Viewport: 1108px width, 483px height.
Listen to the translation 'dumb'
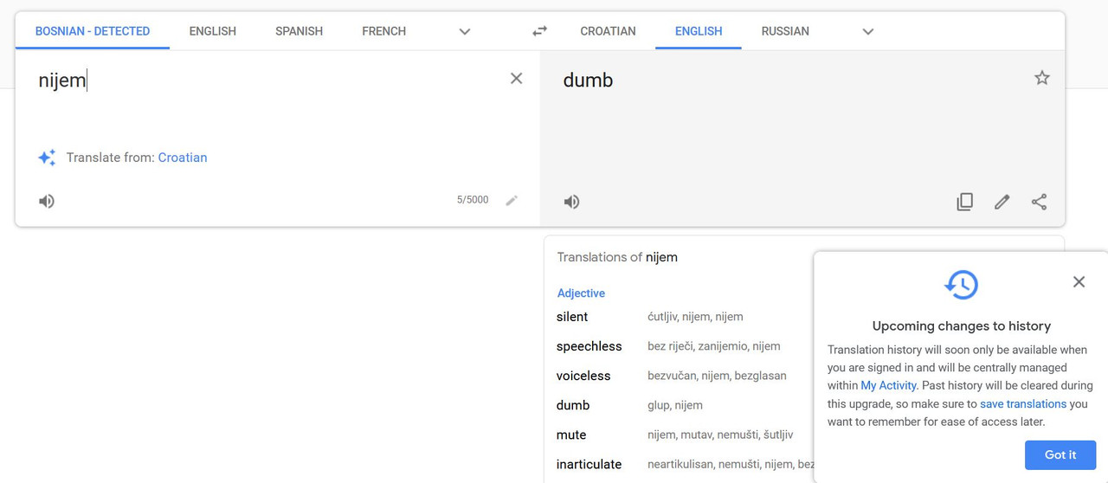571,202
